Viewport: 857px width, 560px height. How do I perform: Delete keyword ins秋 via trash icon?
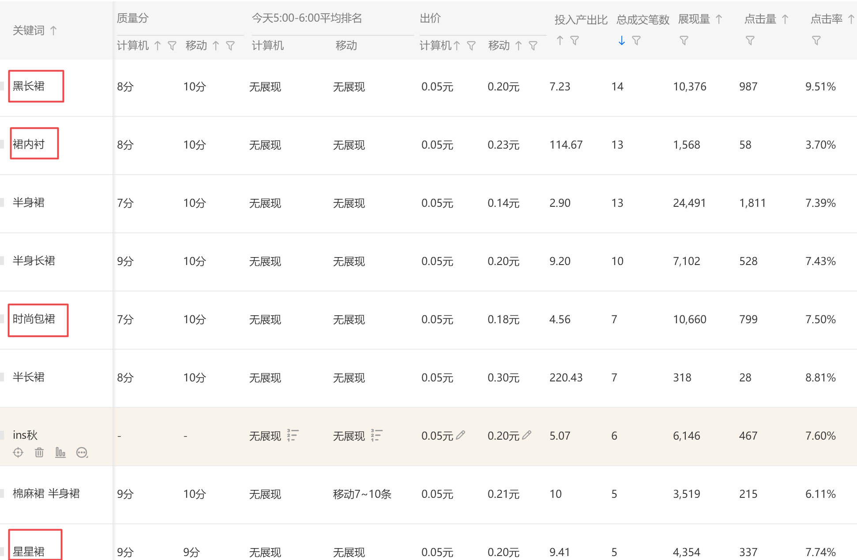[39, 452]
